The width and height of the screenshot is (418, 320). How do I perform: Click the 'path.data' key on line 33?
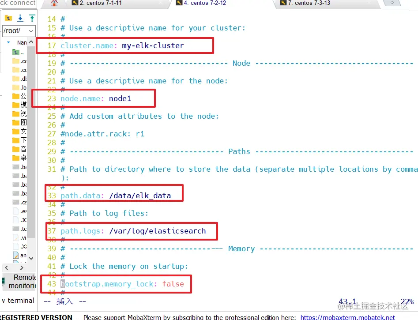pos(80,196)
